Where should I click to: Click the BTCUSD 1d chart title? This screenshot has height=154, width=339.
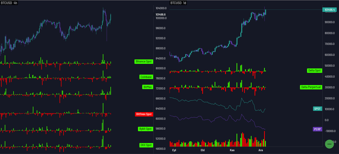(x=178, y=3)
